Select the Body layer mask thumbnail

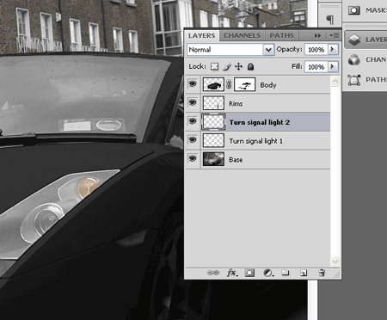coord(244,84)
